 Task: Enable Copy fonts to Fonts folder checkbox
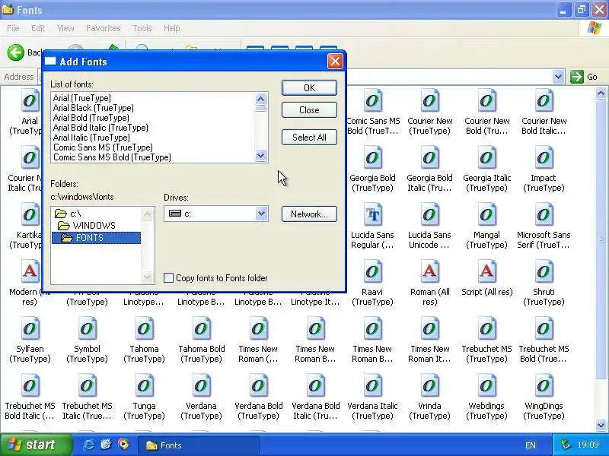[168, 278]
